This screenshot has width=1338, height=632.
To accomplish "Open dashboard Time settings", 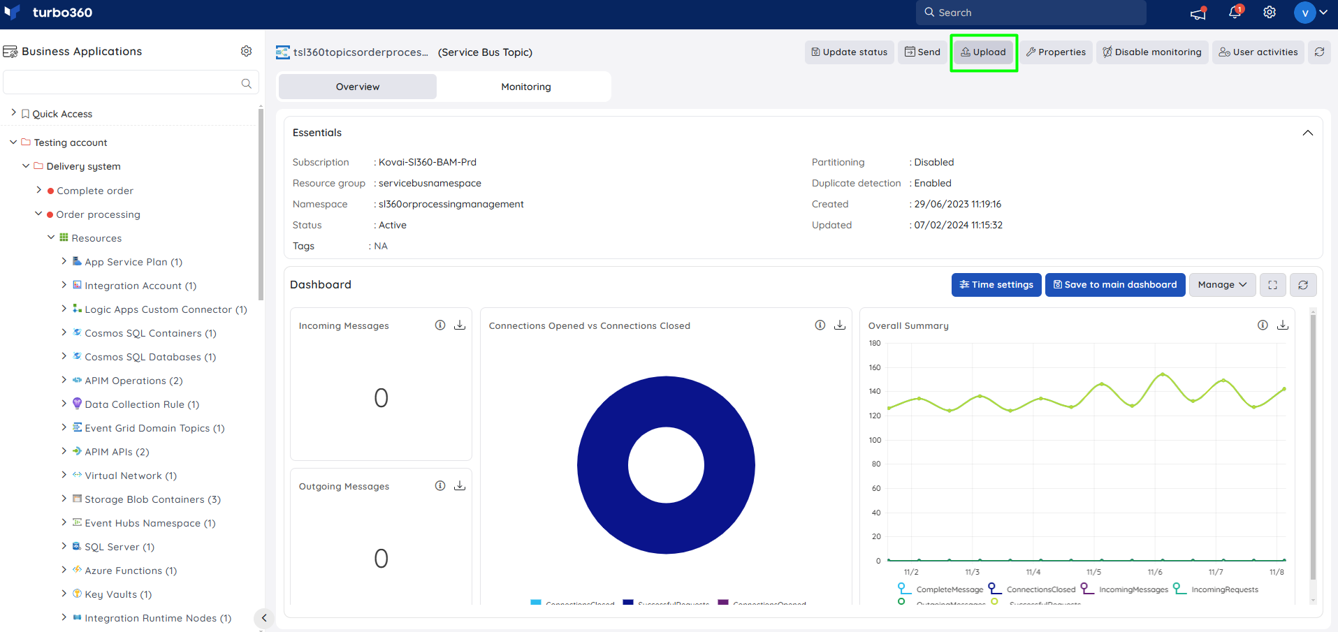I will click(996, 284).
